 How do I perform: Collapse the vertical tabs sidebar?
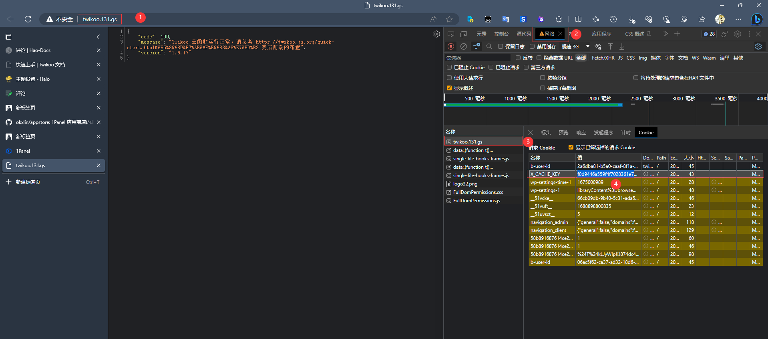pyautogui.click(x=98, y=37)
